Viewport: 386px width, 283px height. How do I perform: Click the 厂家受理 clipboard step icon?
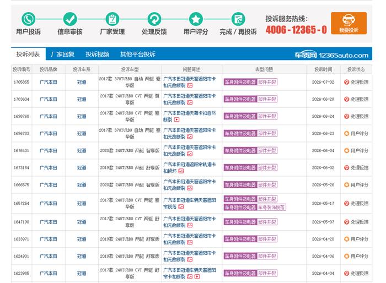pyautogui.click(x=112, y=19)
